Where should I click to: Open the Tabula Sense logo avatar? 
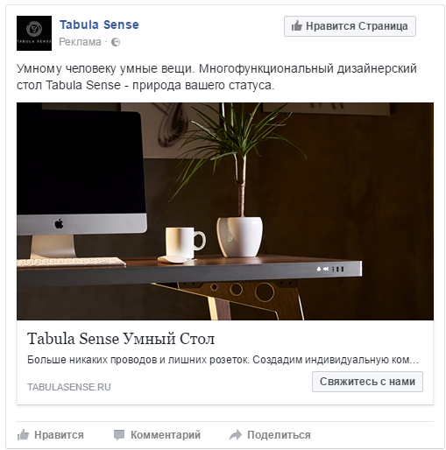(34, 33)
